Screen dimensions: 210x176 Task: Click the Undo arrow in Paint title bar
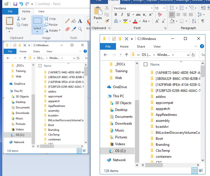point(21,4)
